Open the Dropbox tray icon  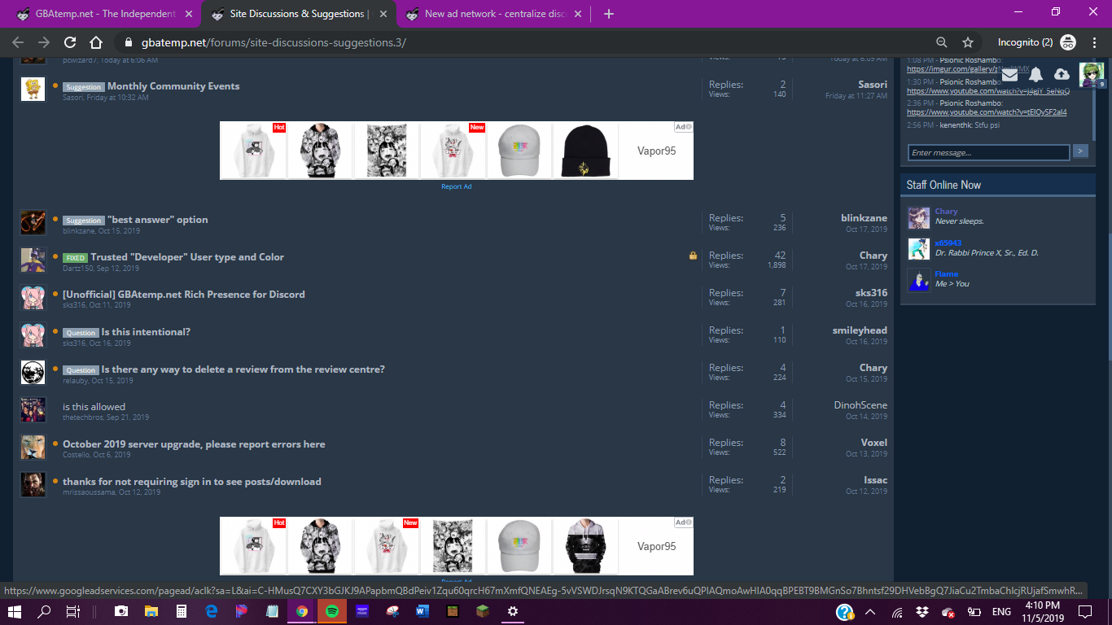pyautogui.click(x=922, y=611)
